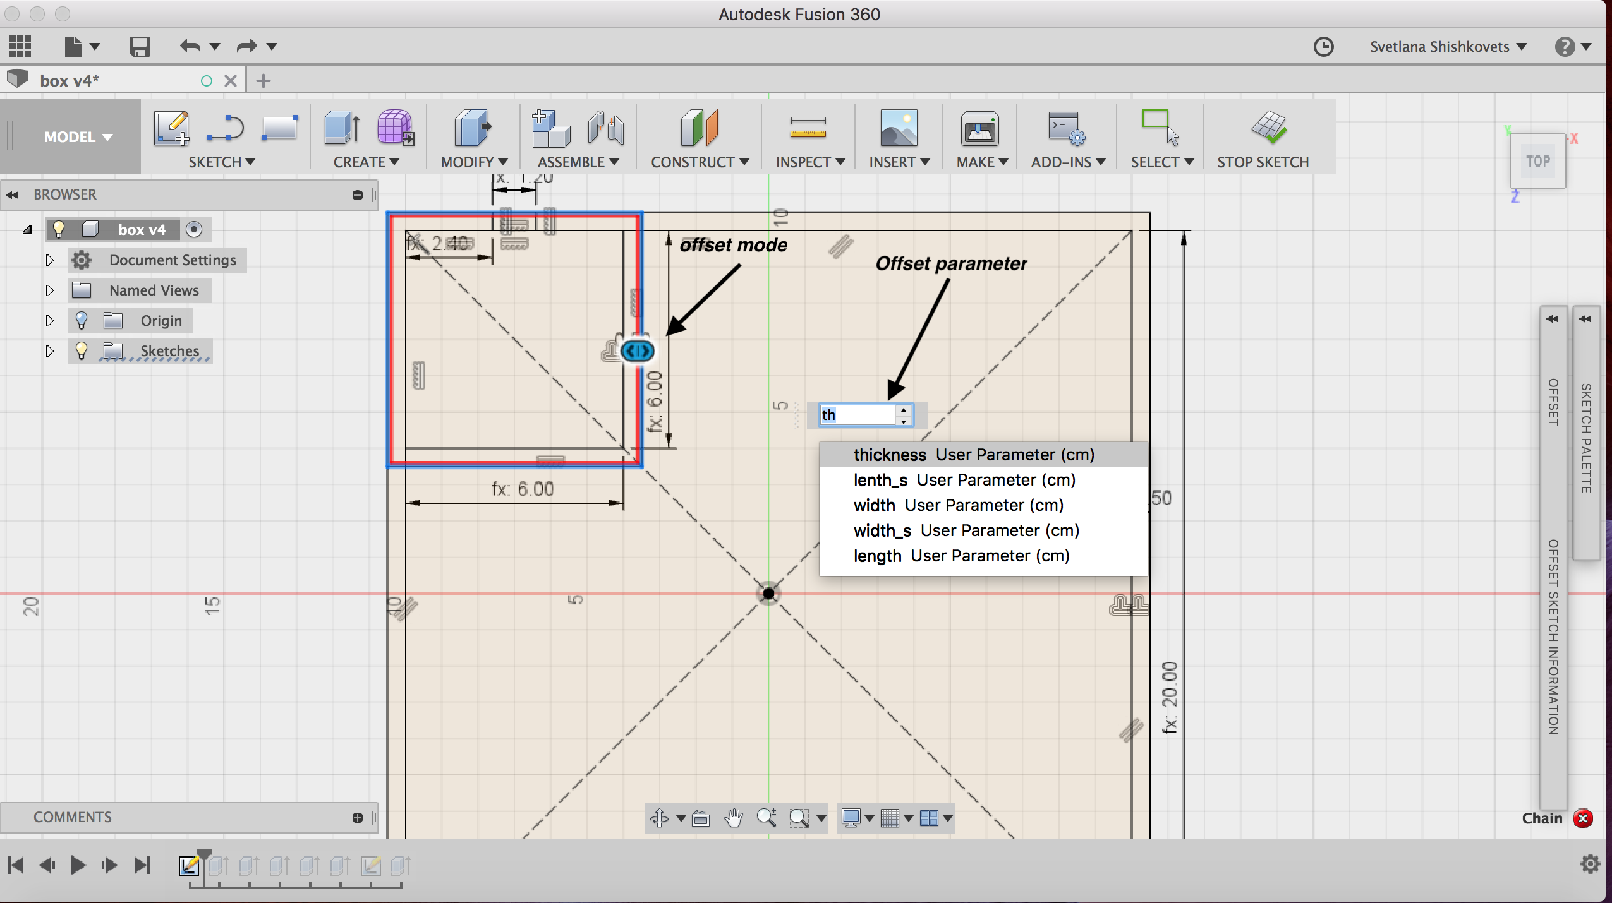The image size is (1612, 903).
Task: Choose length User Parameter suggestion
Action: point(983,556)
